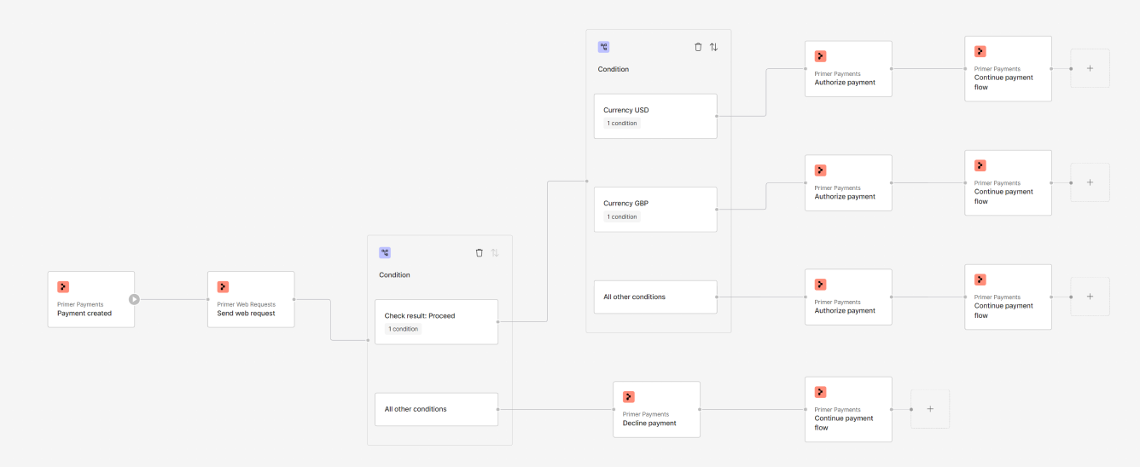The image size is (1140, 467).
Task: Select All other conditions card below Currency GBP
Action: (655, 297)
